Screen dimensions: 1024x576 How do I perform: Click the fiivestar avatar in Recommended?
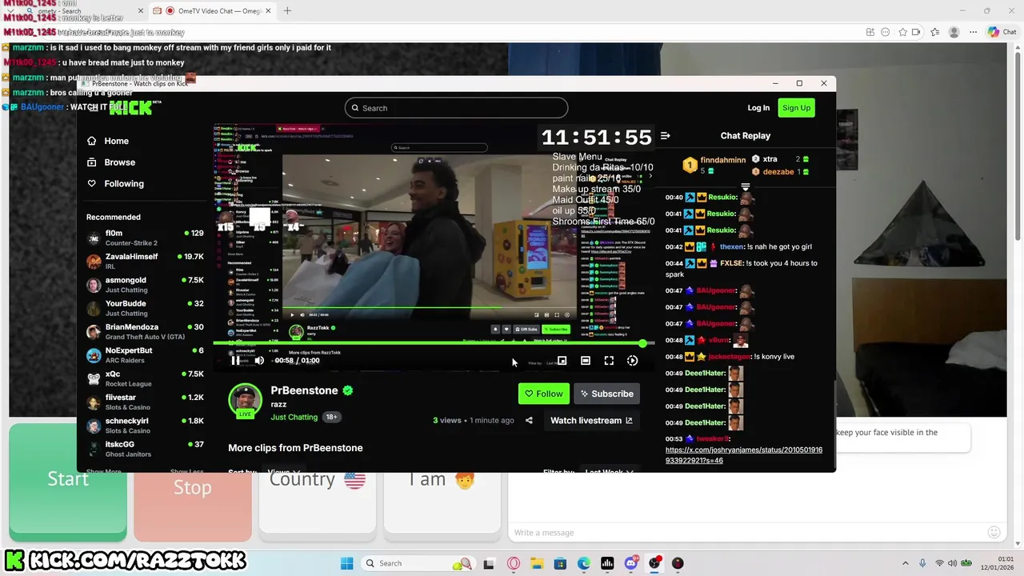tap(94, 402)
